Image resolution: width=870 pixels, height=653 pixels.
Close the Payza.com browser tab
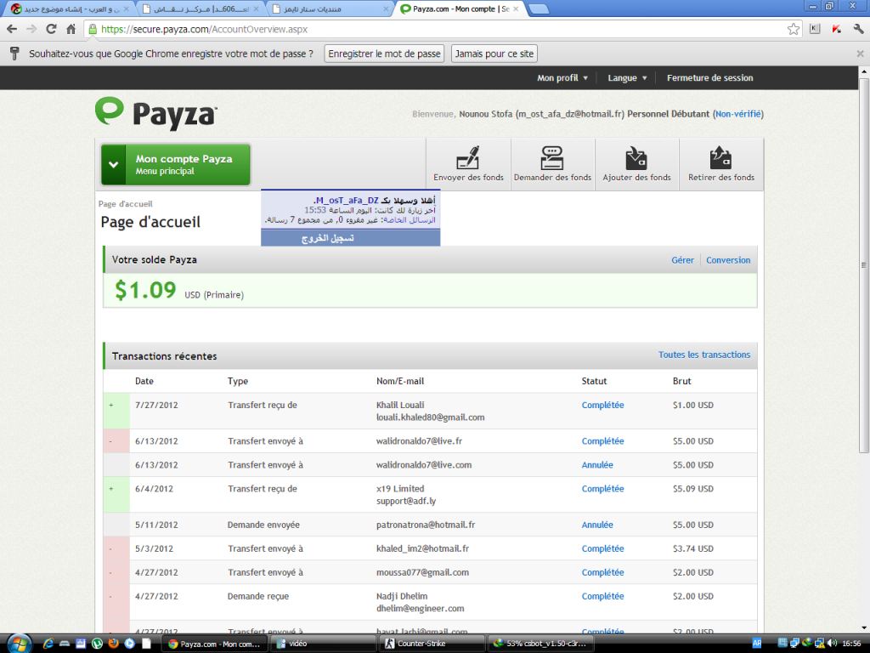(x=516, y=9)
